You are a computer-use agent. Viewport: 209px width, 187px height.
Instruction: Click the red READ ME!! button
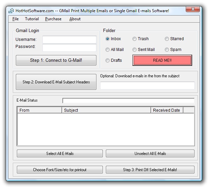(162, 60)
